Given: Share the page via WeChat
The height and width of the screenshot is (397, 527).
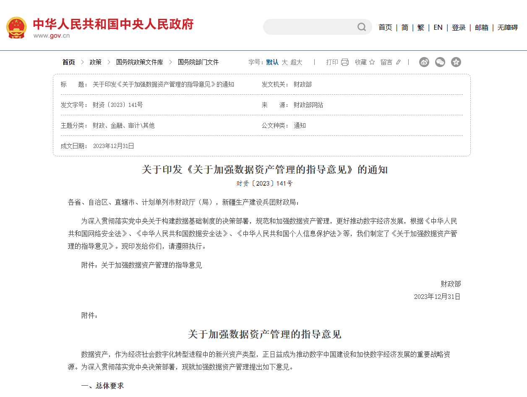Looking at the screenshot, I should (440, 62).
